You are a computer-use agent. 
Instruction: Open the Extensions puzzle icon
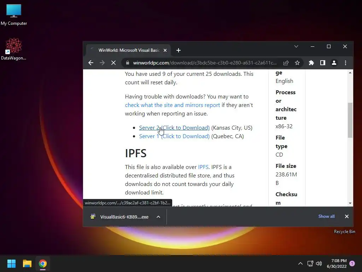coord(311,63)
